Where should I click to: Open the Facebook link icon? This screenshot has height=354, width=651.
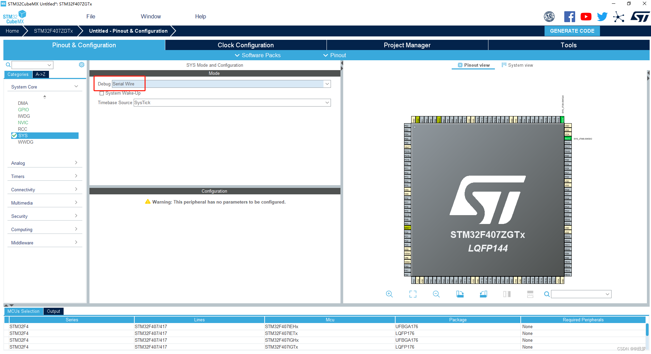tap(569, 17)
